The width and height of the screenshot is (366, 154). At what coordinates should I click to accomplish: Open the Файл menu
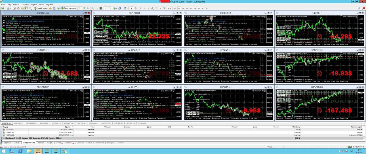point(3,5)
